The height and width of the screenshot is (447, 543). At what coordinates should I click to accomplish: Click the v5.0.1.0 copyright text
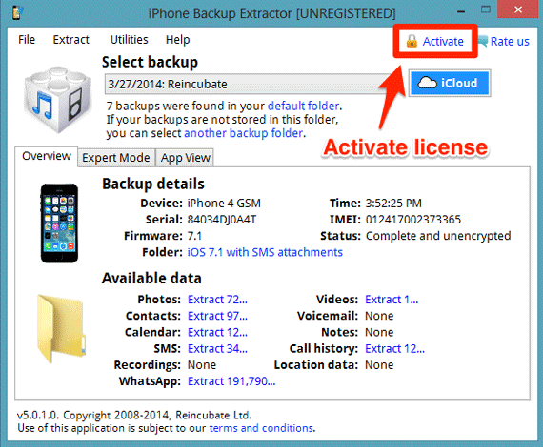[x=134, y=415]
